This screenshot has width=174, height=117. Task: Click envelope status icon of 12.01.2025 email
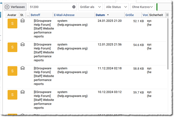coord(22,45)
